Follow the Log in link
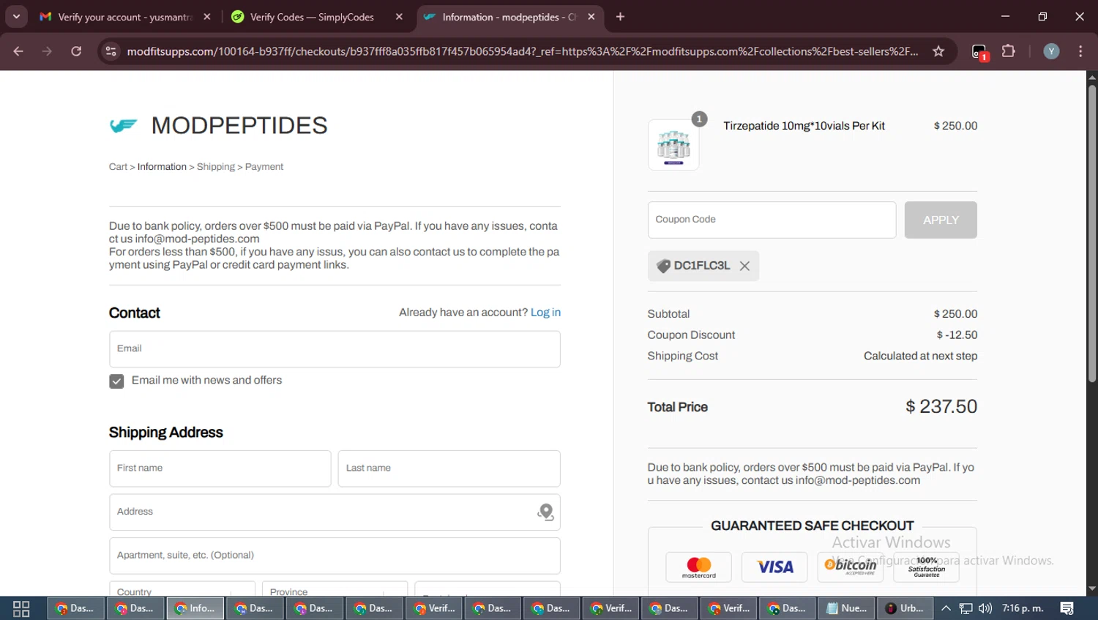Image resolution: width=1098 pixels, height=620 pixels. [545, 313]
